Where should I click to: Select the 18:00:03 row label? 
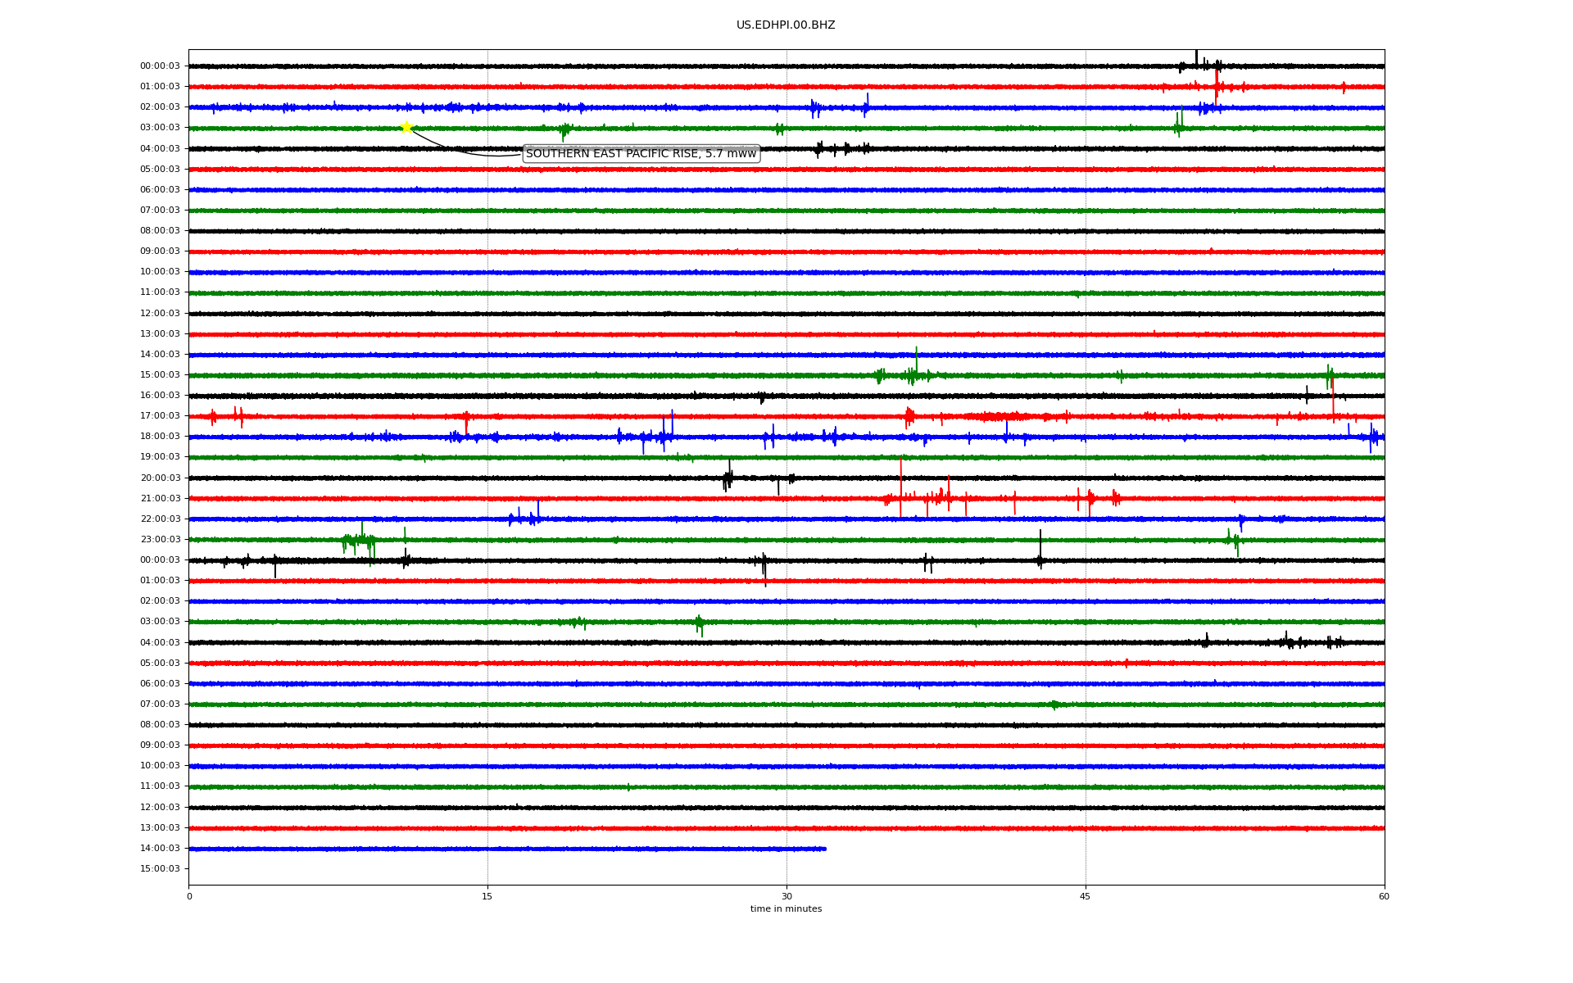click(160, 437)
